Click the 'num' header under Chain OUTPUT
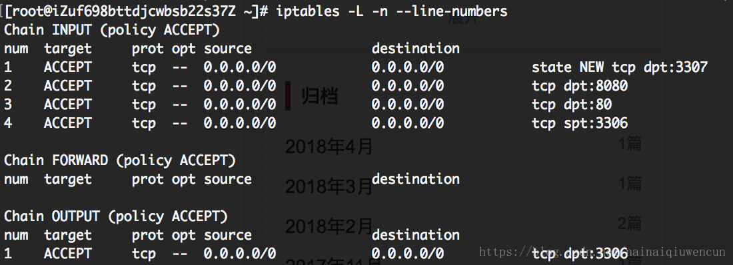This screenshot has width=733, height=265. pyautogui.click(x=16, y=235)
